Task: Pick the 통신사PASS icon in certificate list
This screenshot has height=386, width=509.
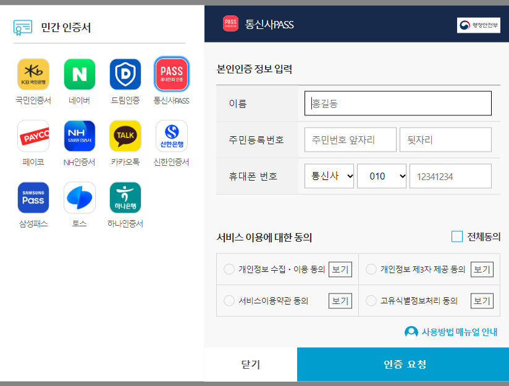Action: (x=172, y=74)
